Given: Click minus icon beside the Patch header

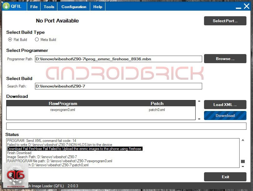Looking at the screenshot, I should (x=199, y=101).
